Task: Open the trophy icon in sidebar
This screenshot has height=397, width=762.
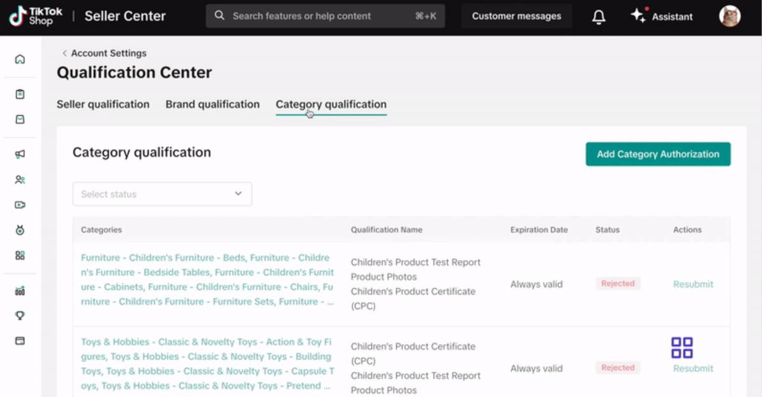Action: (20, 315)
